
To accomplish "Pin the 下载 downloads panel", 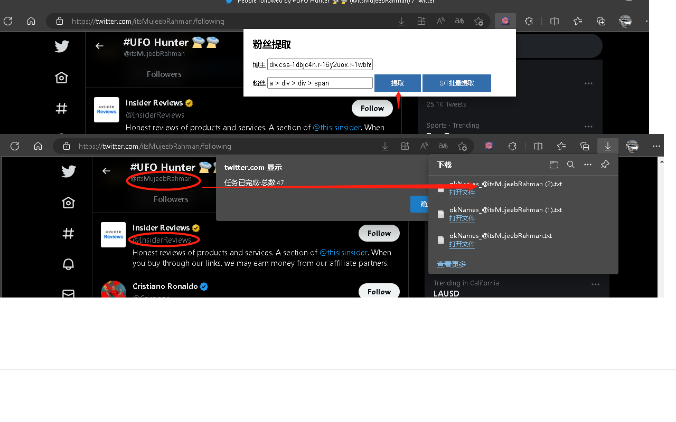I will click(x=605, y=165).
